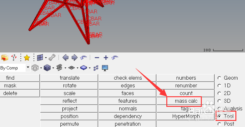Open the count panel

[x=186, y=93]
